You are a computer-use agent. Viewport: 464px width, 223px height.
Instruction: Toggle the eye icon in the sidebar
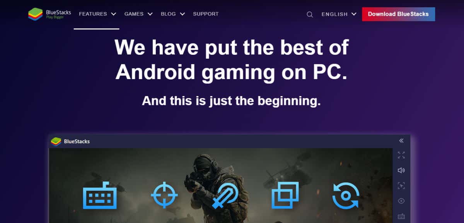[401, 201]
